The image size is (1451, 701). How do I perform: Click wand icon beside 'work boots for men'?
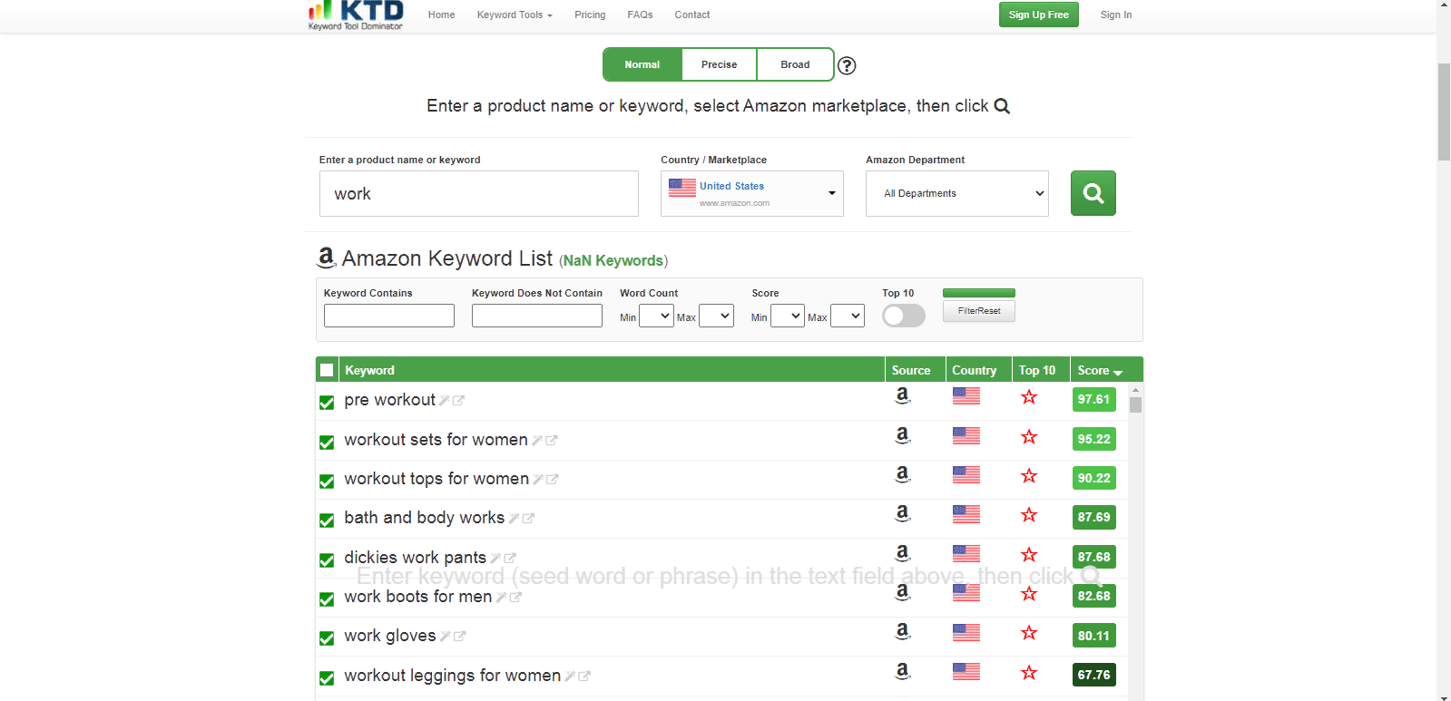[x=501, y=597]
